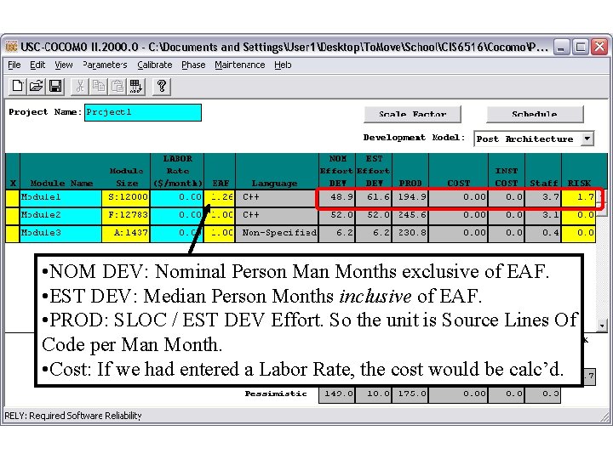Screen dimensions: 613x459
Task: Click Module1 EAF value 1.26
Action: click(x=220, y=197)
